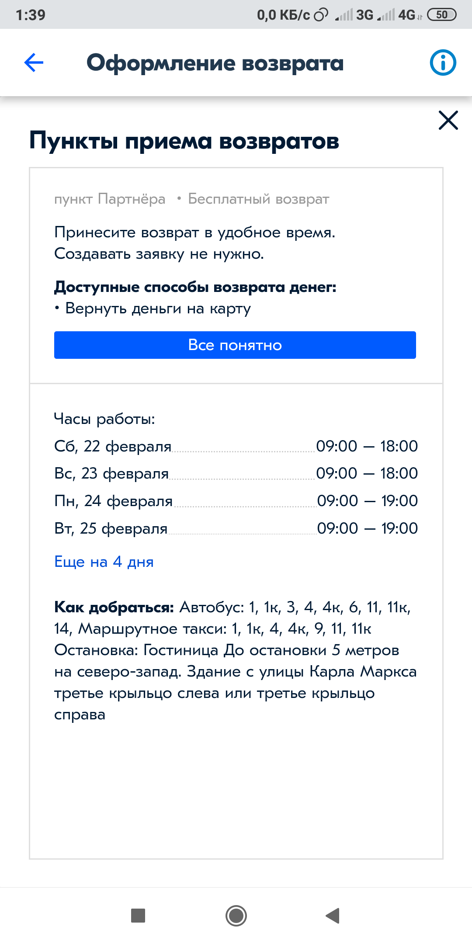
Task: Tap the blue back arrow in header
Action: [x=34, y=62]
